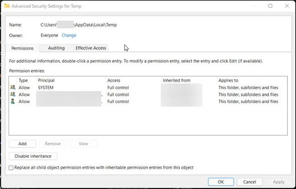The height and width of the screenshot is (189, 296).
Task: Click the owner name Everyone
Action: click(49, 36)
